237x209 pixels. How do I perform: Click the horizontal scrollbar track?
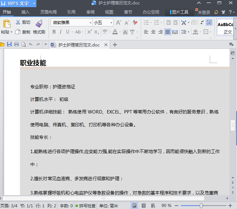(x=103, y=198)
